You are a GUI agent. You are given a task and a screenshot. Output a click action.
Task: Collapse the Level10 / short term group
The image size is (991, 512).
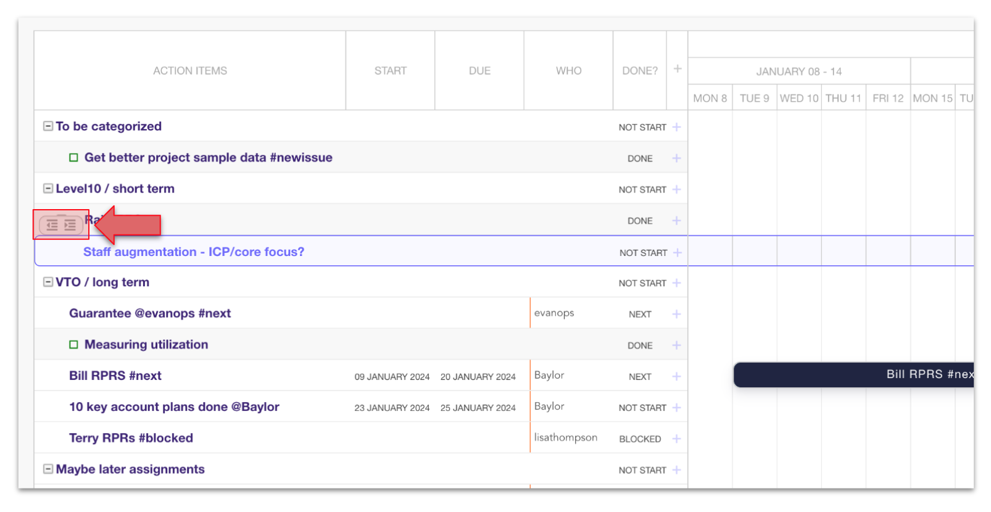point(48,188)
